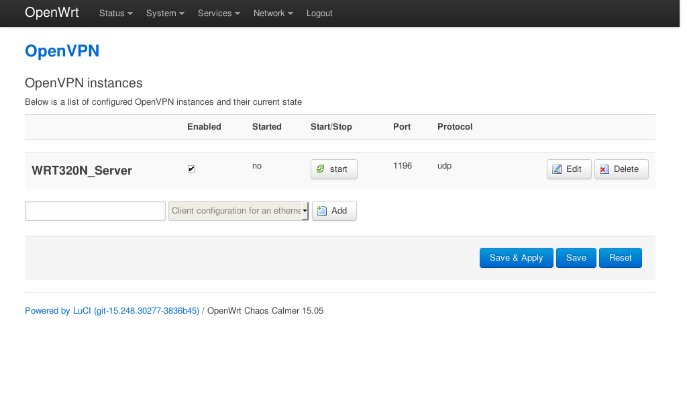Click the Edit button label
Screen dimensions: 687x411
coord(574,169)
